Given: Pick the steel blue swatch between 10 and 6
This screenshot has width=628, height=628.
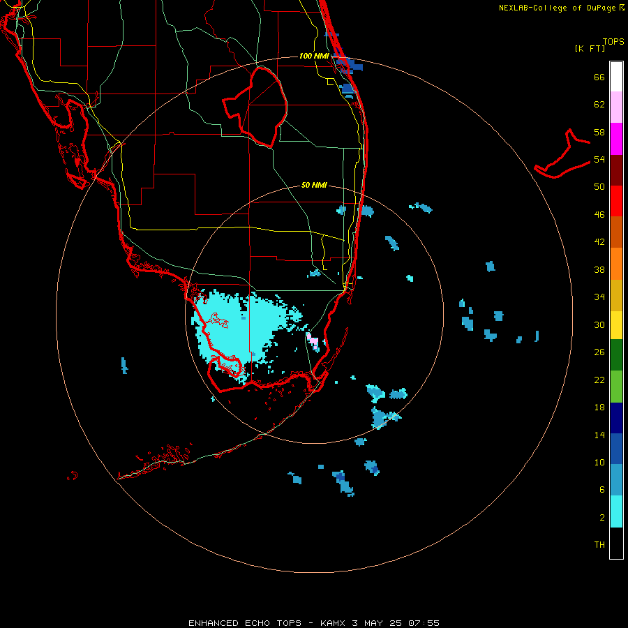Looking at the screenshot, I should point(616,480).
